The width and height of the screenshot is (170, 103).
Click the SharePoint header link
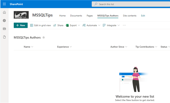click(x=16, y=4)
